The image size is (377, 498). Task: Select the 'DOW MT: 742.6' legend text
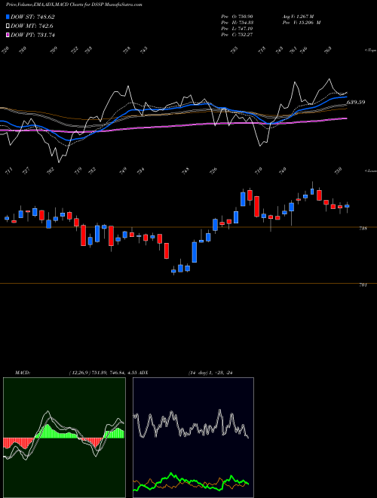coord(32,26)
